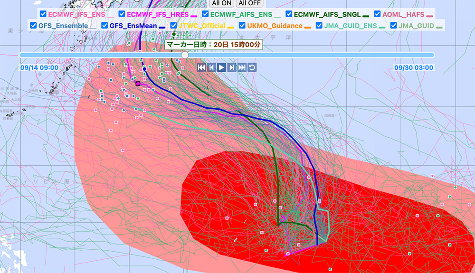This screenshot has height=273, width=475.
Task: Uncheck the ECMWF_IFS_HRES checkbox
Action: click(122, 14)
